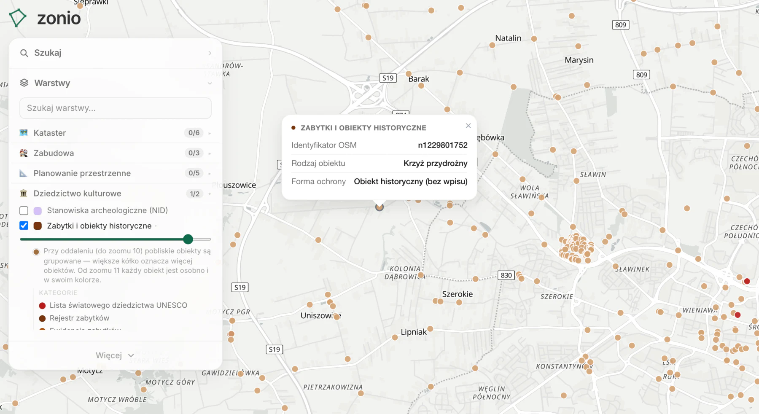Viewport: 759px width, 414px height.
Task: Click the search magnifier icon
Action: 24,53
